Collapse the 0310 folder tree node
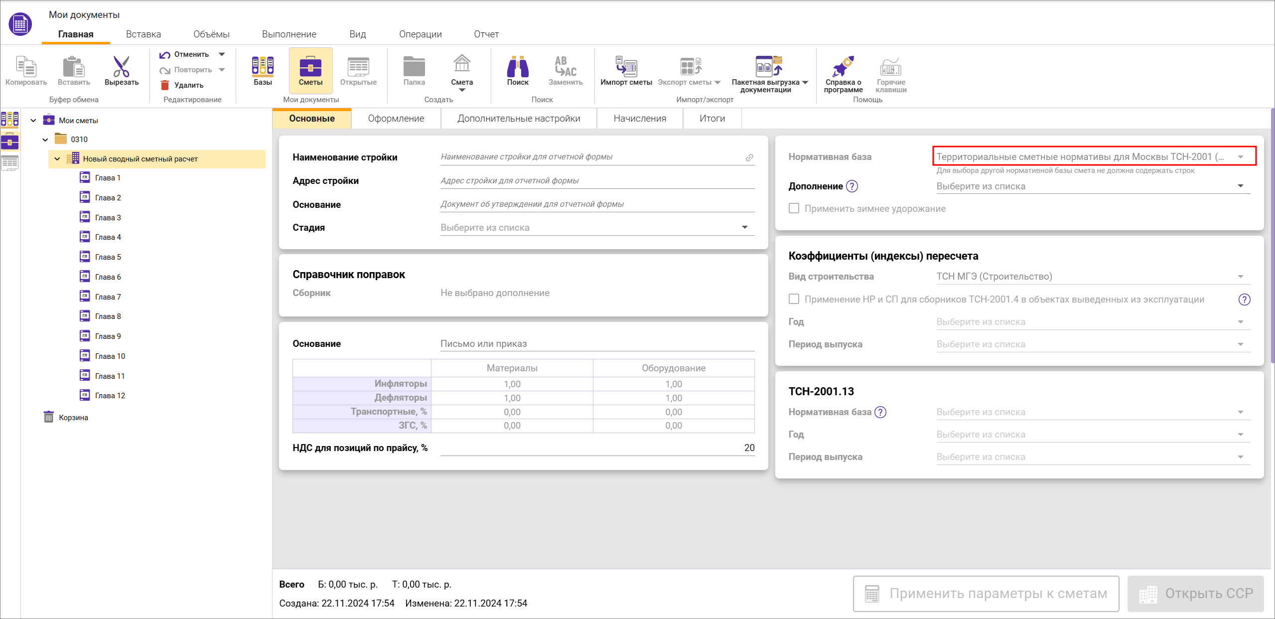This screenshot has width=1275, height=619. [45, 140]
